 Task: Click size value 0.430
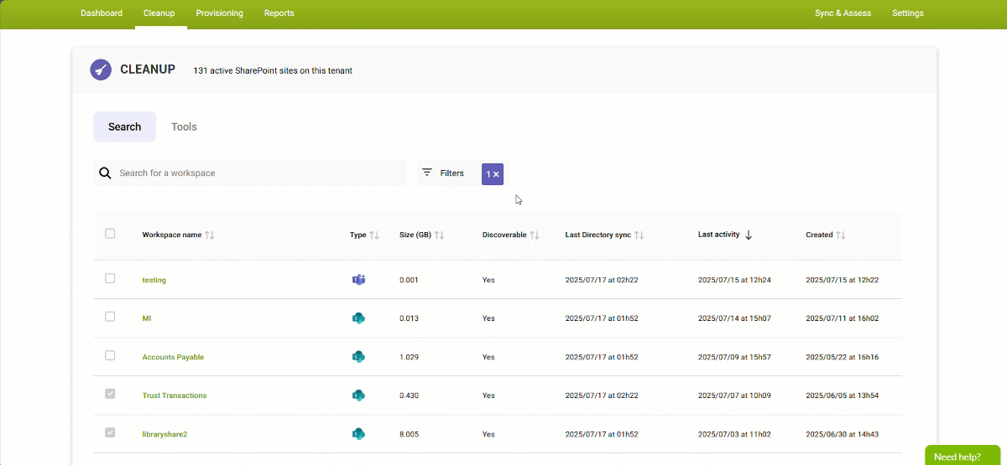click(x=409, y=395)
